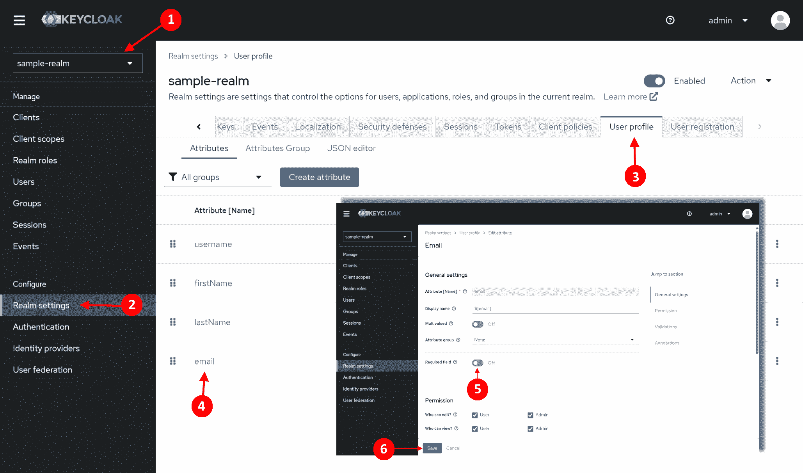Open the email attribute link
This screenshot has width=803, height=473.
[204, 361]
